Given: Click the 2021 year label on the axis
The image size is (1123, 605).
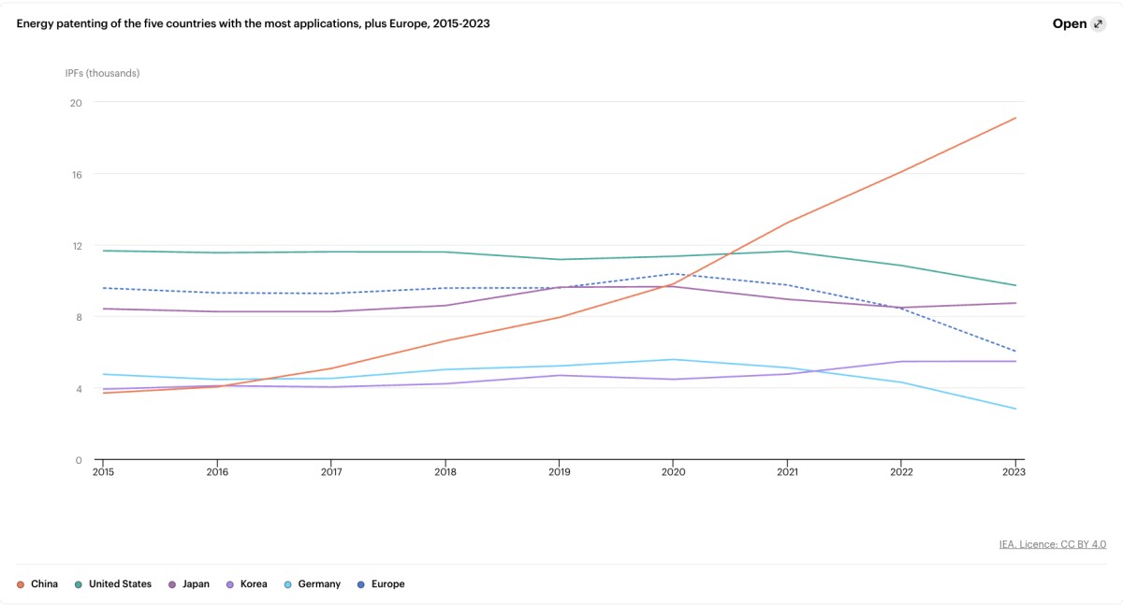Looking at the screenshot, I should tap(787, 472).
